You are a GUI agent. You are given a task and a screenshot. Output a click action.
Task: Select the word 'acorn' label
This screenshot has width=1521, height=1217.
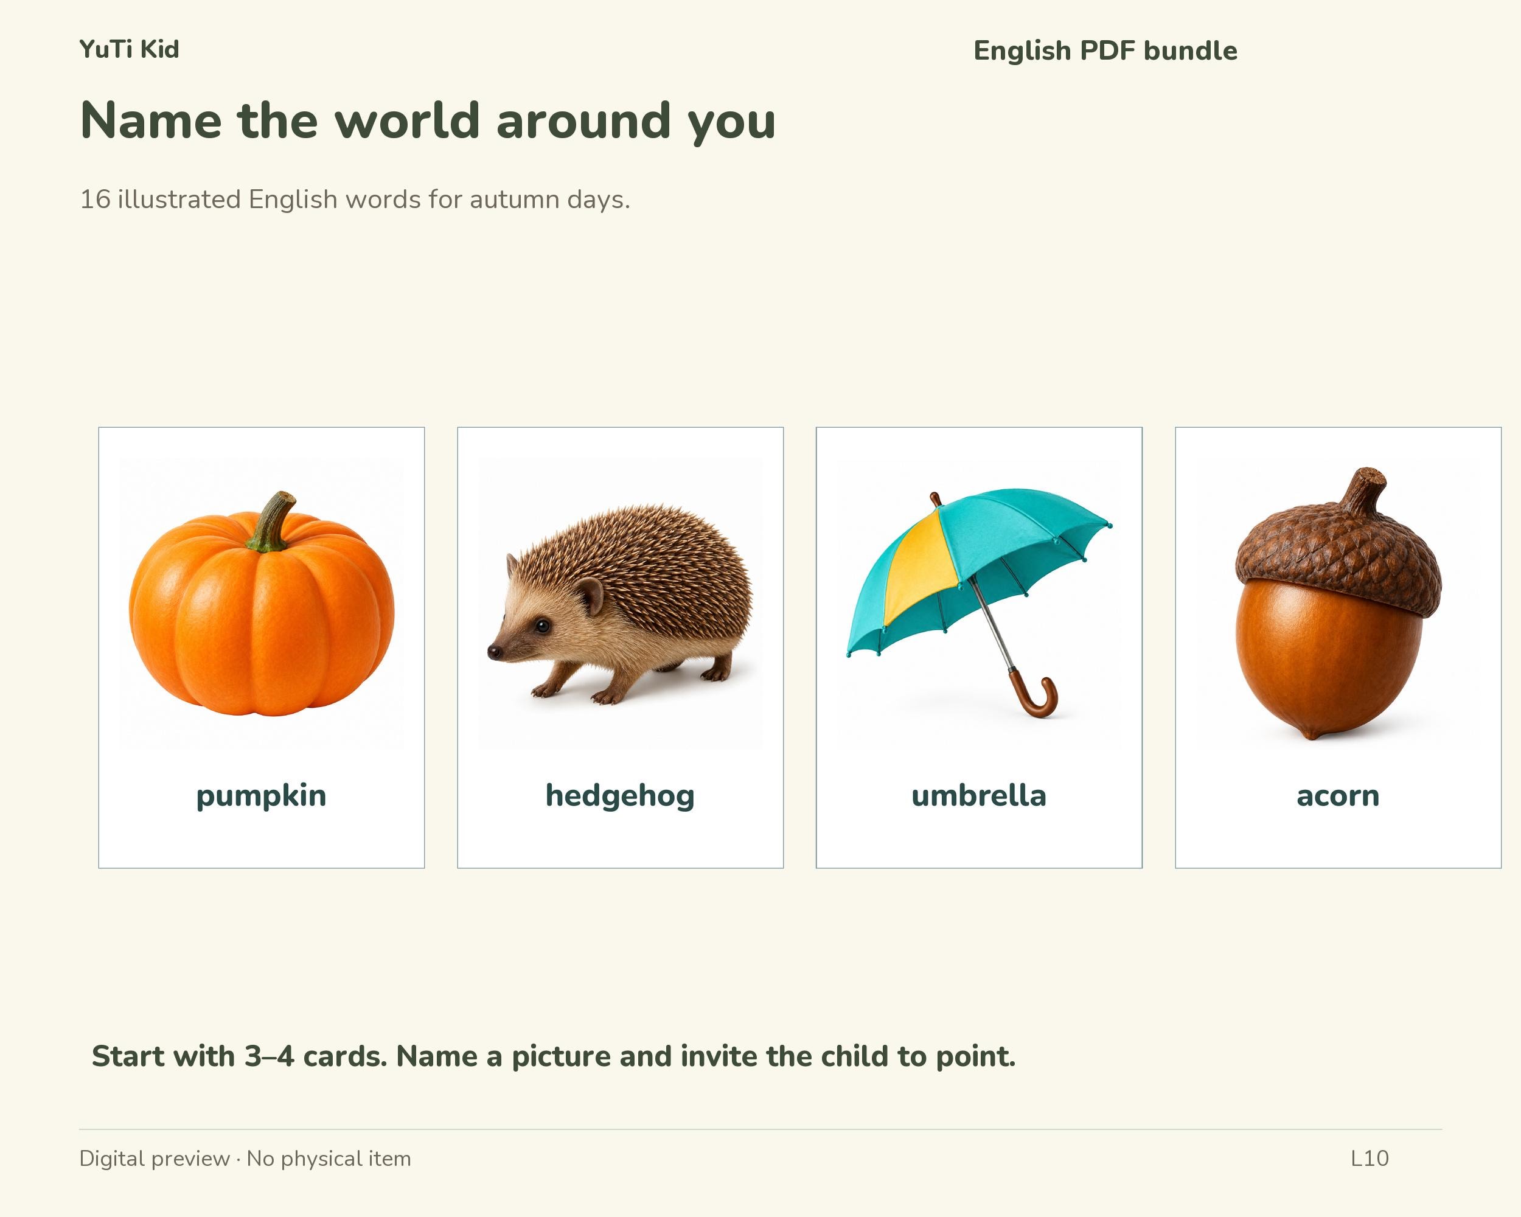click(1338, 797)
